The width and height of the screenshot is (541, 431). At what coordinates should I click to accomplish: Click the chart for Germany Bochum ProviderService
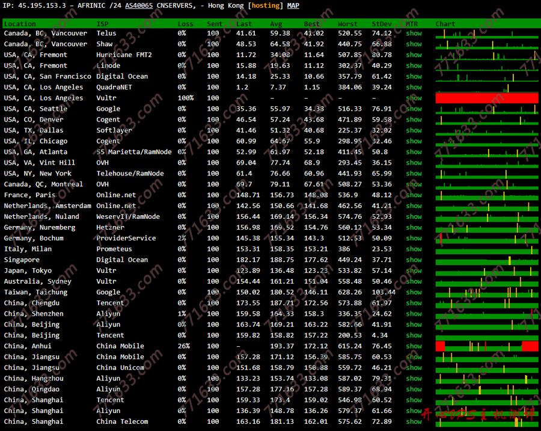tap(487, 239)
